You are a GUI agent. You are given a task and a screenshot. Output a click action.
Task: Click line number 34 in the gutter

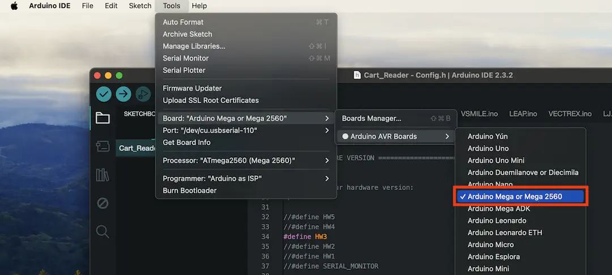pyautogui.click(x=265, y=236)
